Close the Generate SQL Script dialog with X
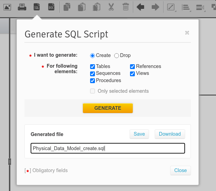This screenshot has width=216, height=191. (x=187, y=33)
